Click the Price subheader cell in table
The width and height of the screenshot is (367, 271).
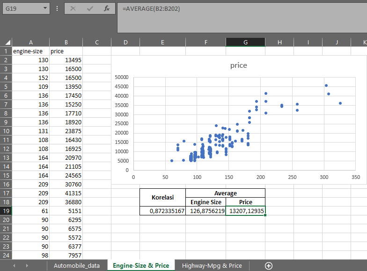tap(245, 202)
